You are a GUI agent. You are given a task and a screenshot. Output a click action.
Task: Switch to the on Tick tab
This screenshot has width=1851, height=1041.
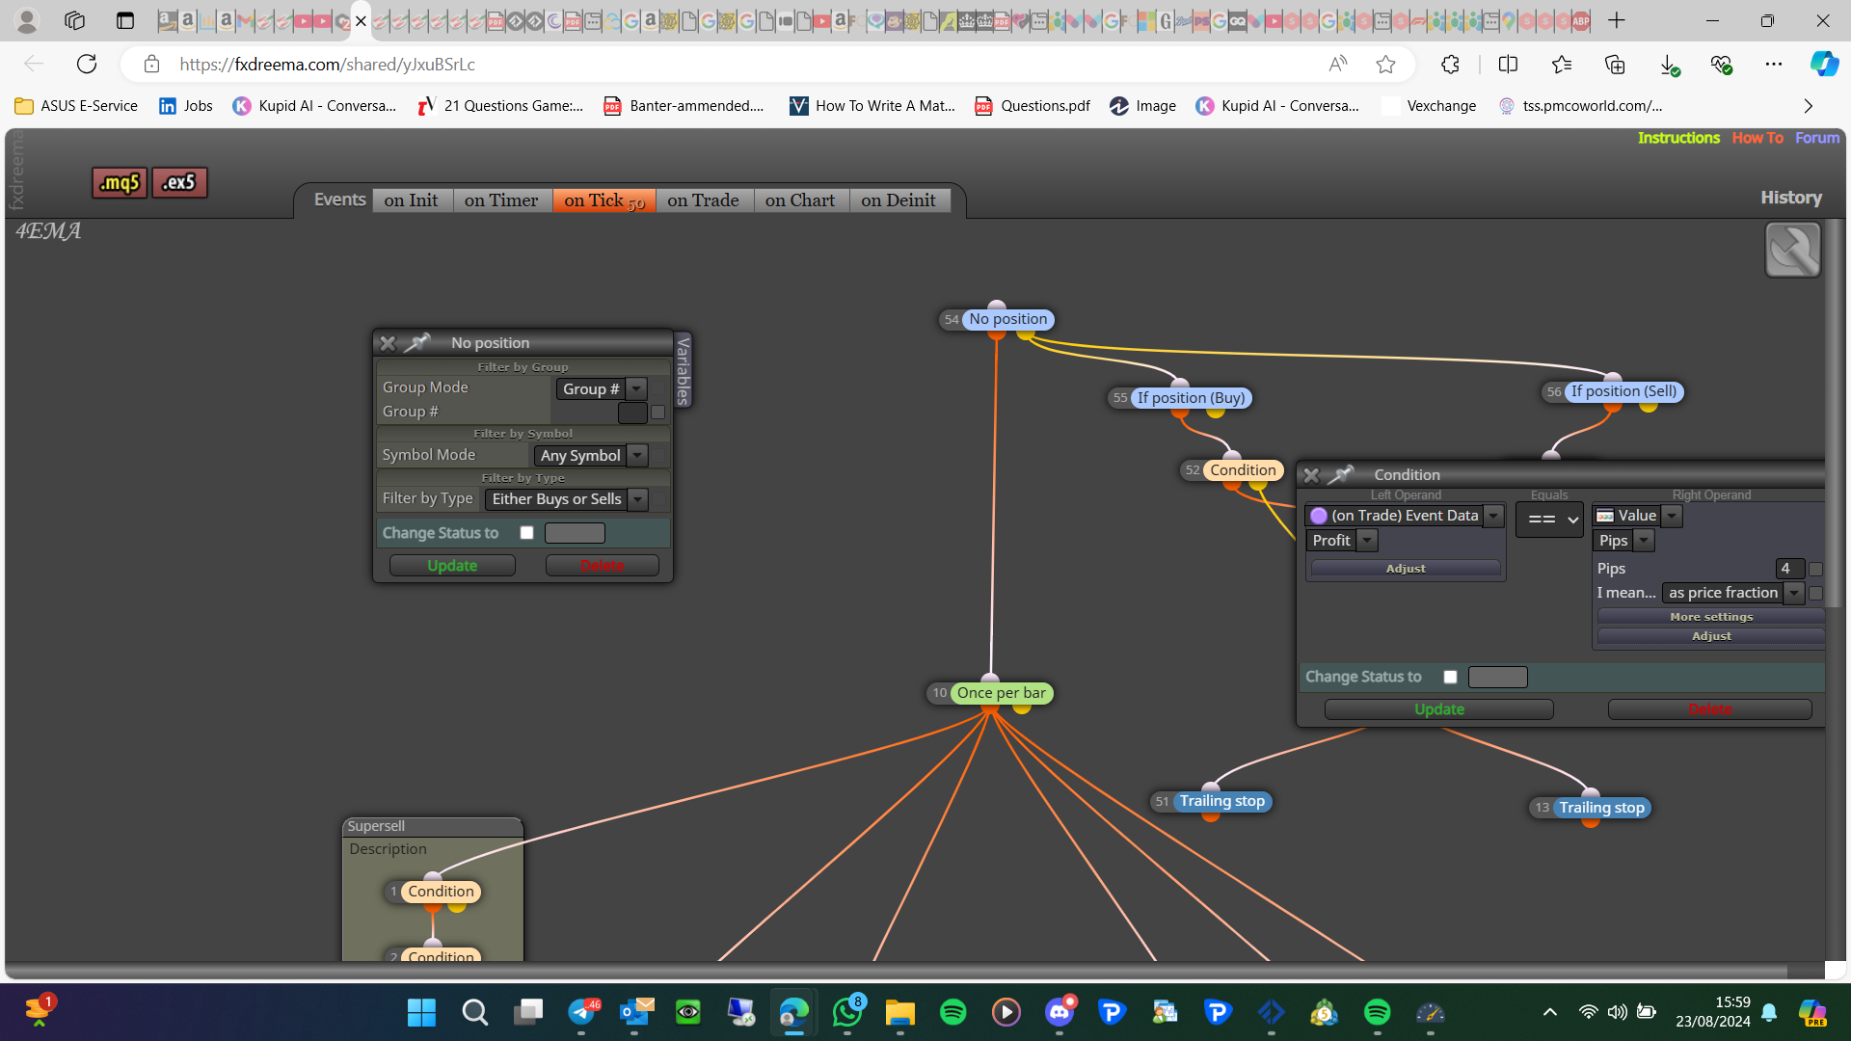(x=604, y=200)
